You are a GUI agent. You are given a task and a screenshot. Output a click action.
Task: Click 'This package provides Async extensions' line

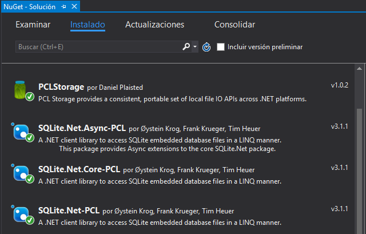167,149
